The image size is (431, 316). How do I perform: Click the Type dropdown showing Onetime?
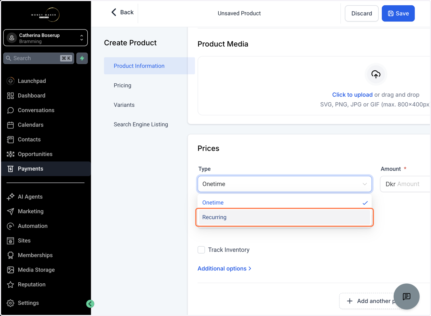click(284, 184)
